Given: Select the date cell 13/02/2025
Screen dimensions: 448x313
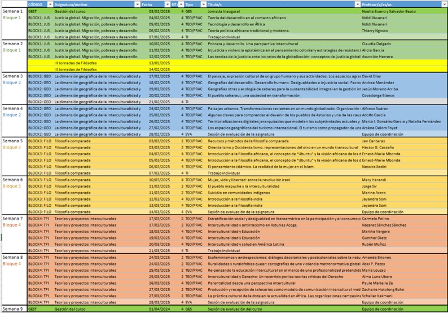Looking at the screenshot, I should pyautogui.click(x=158, y=63).
